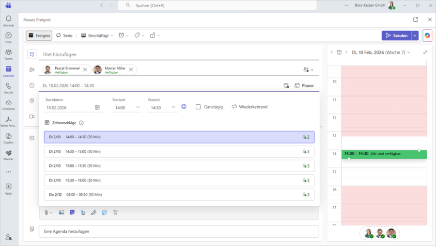Open OneDrive from the left sidebar

8,104
